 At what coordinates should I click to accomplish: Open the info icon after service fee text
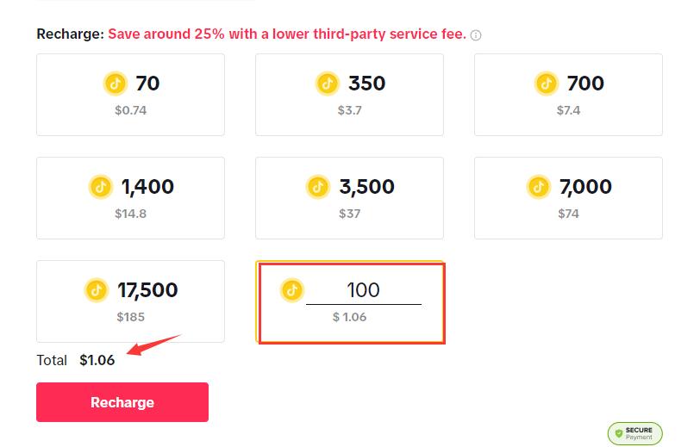(476, 35)
